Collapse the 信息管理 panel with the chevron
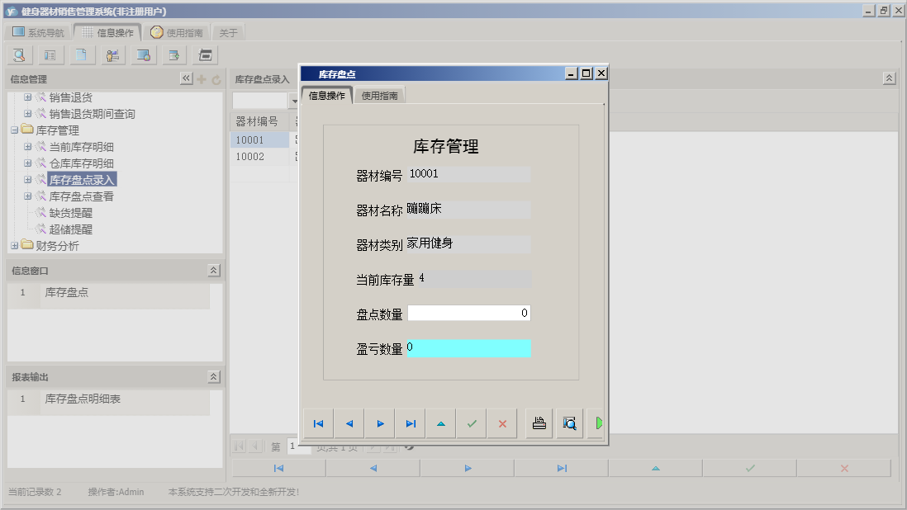The height and width of the screenshot is (510, 907). click(186, 78)
